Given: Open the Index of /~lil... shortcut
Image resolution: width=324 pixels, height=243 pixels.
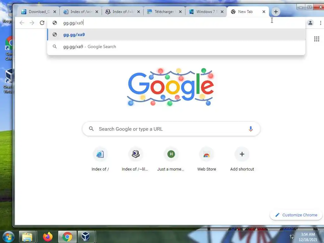Looking at the screenshot, I should (x=135, y=159).
